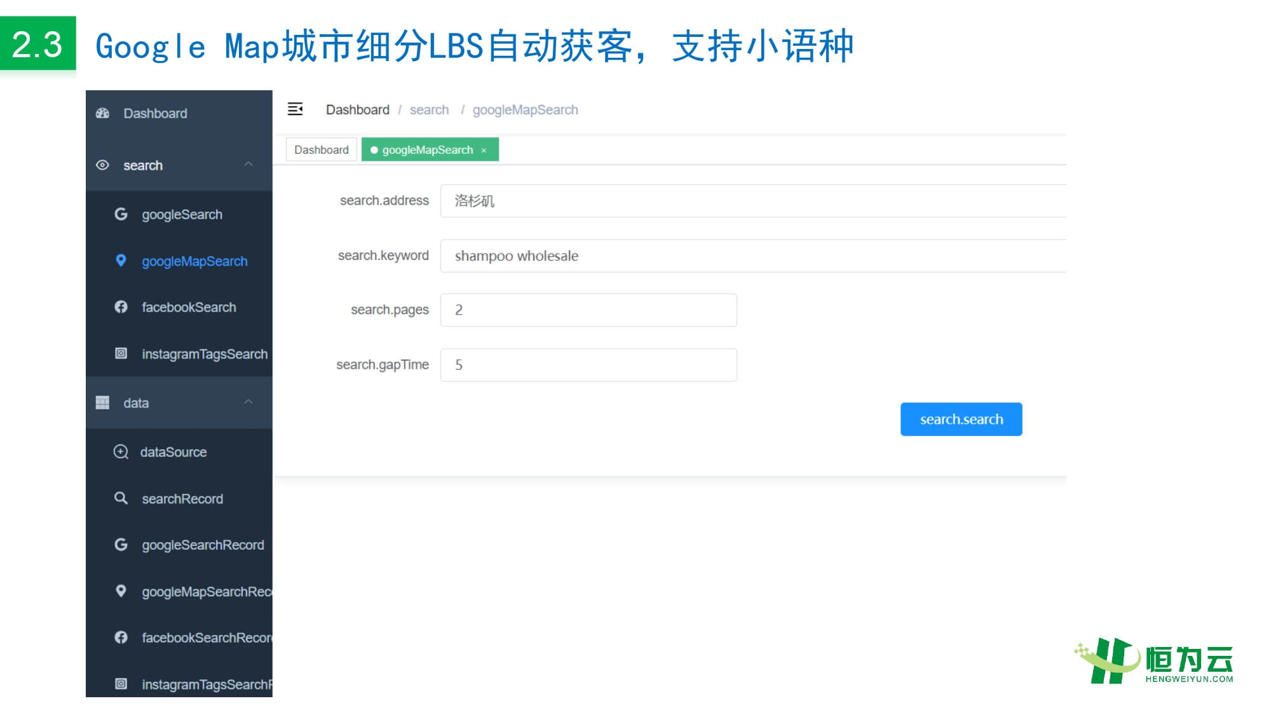Click the Instagram icon beside instagramTagsSearch
The width and height of the screenshot is (1271, 715).
121,353
